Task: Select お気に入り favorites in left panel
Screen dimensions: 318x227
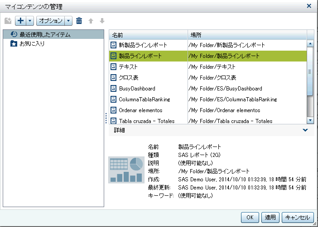Action: (x=32, y=44)
